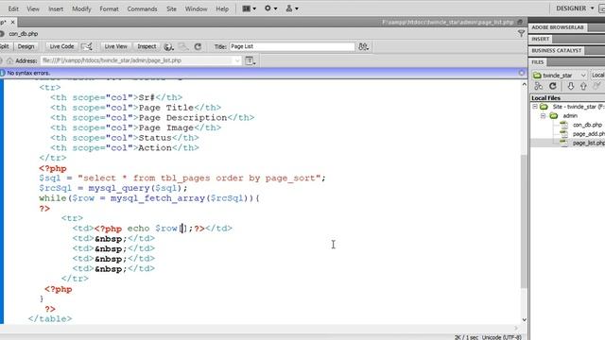The height and width of the screenshot is (340, 605).
Task: Open File management icon next to title
Action: [x=363, y=46]
